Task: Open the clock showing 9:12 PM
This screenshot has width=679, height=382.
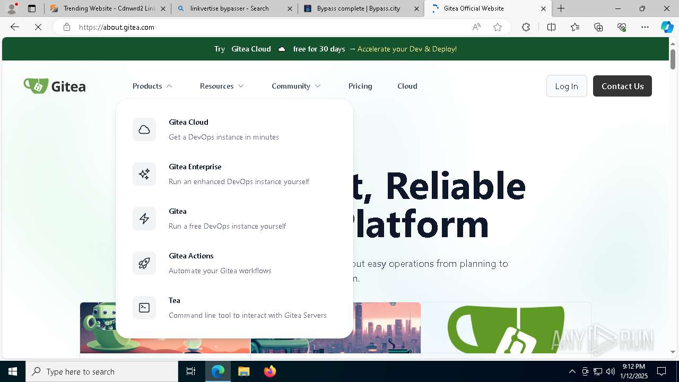Action: click(x=634, y=371)
